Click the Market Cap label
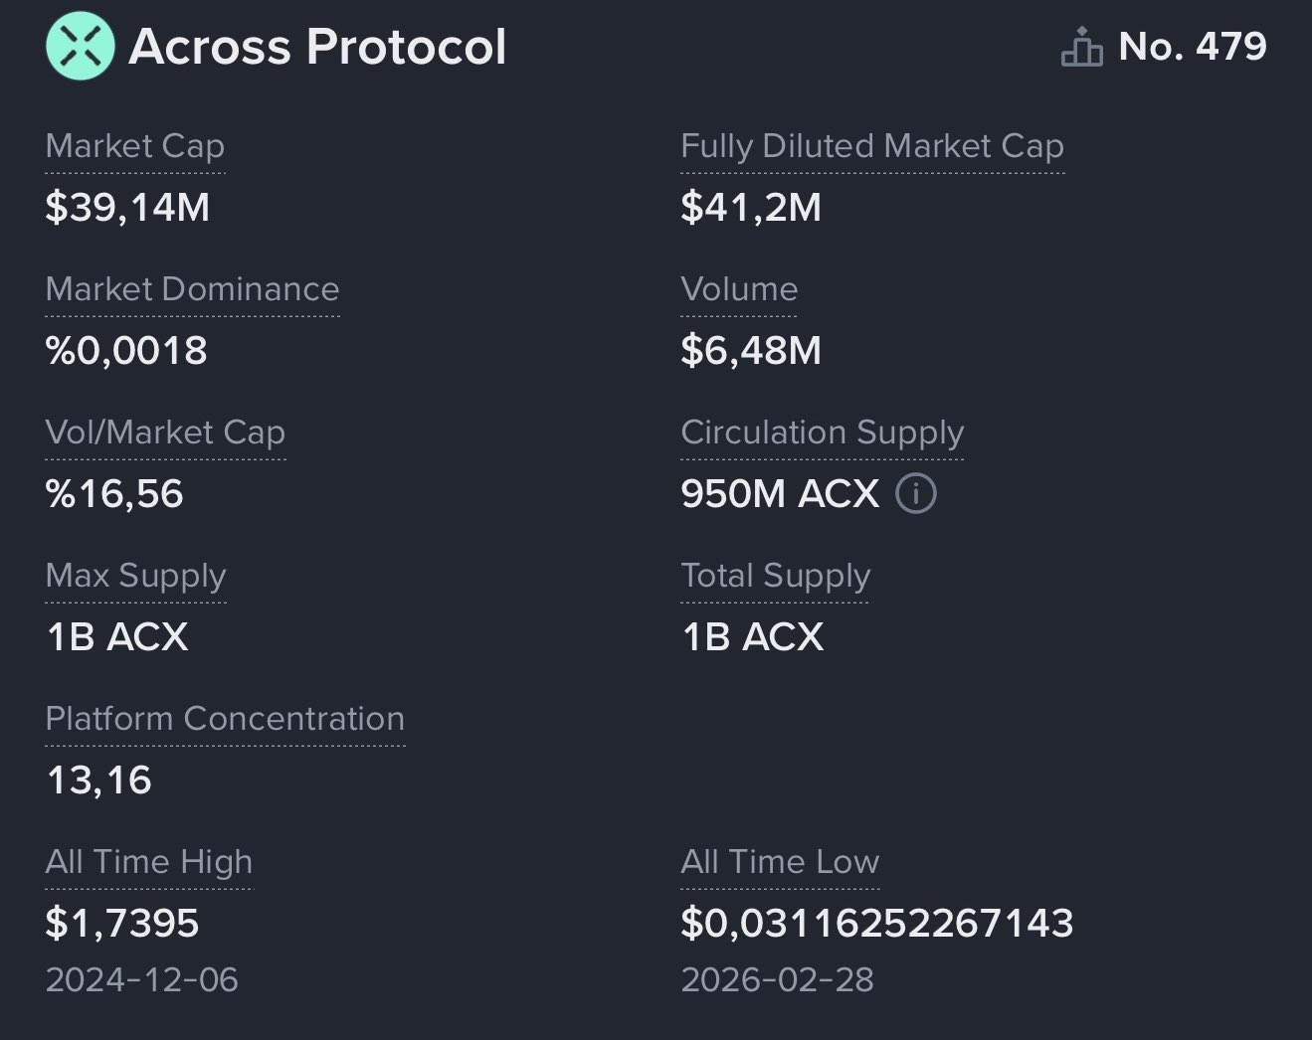Image resolution: width=1312 pixels, height=1040 pixels. [x=135, y=146]
